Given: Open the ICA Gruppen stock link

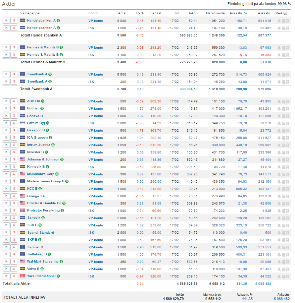Looking at the screenshot, I should pos(37,138).
